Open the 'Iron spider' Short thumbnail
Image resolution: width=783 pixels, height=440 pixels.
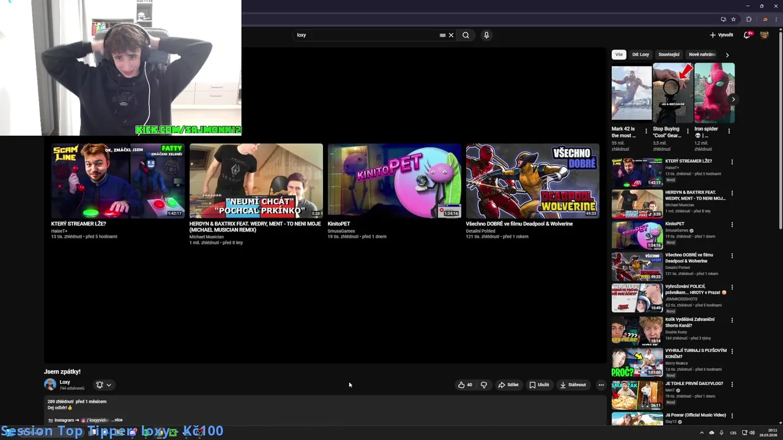point(714,94)
